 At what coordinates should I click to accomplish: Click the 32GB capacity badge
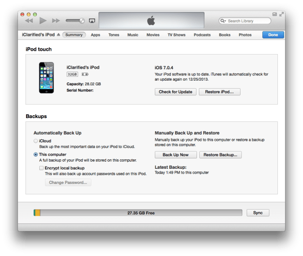(72, 74)
